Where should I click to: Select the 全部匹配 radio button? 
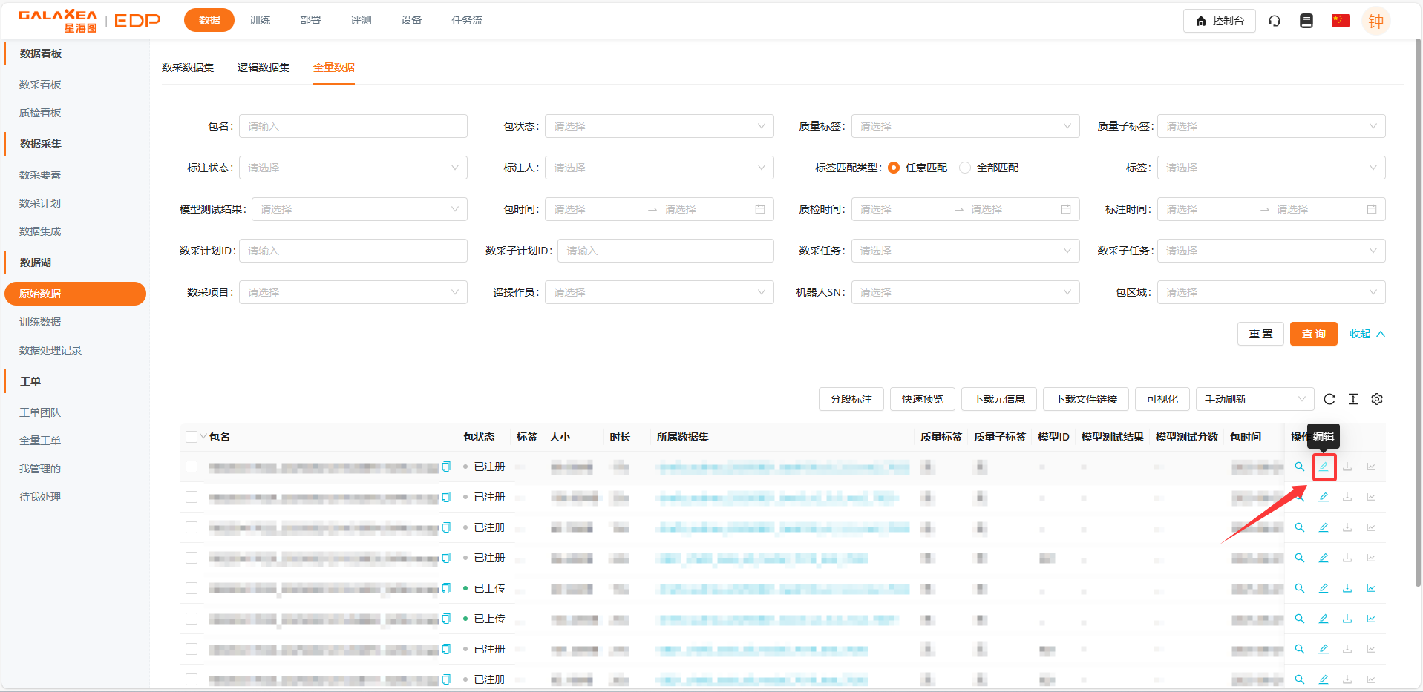pos(965,168)
